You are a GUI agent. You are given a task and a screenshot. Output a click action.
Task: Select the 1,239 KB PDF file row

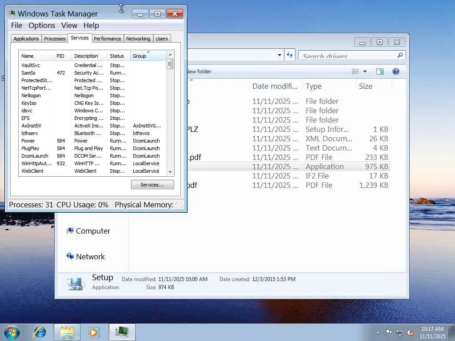click(x=288, y=185)
